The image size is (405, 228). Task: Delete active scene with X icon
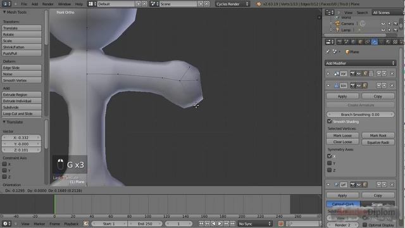click(207, 4)
